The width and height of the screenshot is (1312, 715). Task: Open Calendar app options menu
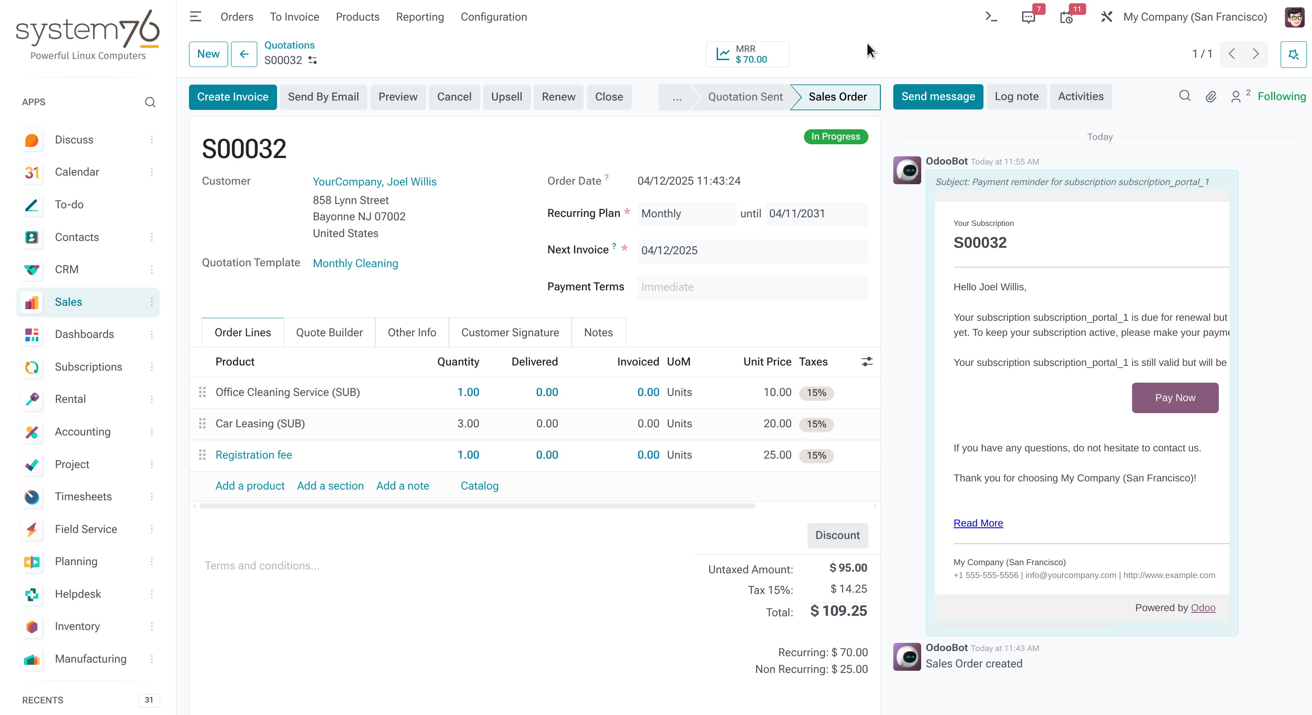click(152, 172)
